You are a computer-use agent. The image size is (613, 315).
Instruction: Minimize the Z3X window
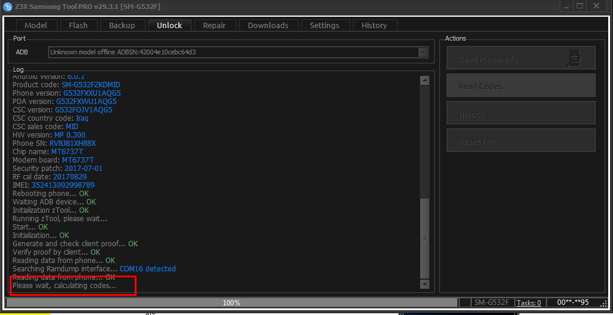point(566,6)
